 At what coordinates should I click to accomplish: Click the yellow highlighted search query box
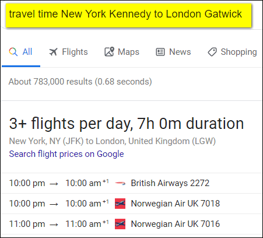coord(128,15)
